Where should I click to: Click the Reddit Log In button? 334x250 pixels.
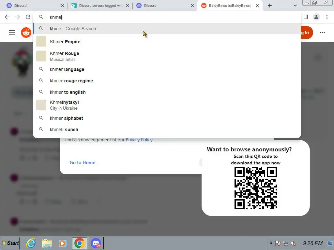point(306,33)
